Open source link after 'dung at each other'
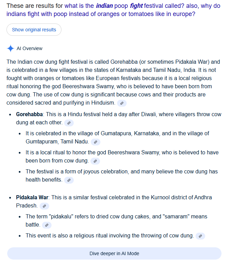227x264 pixels. point(69,123)
